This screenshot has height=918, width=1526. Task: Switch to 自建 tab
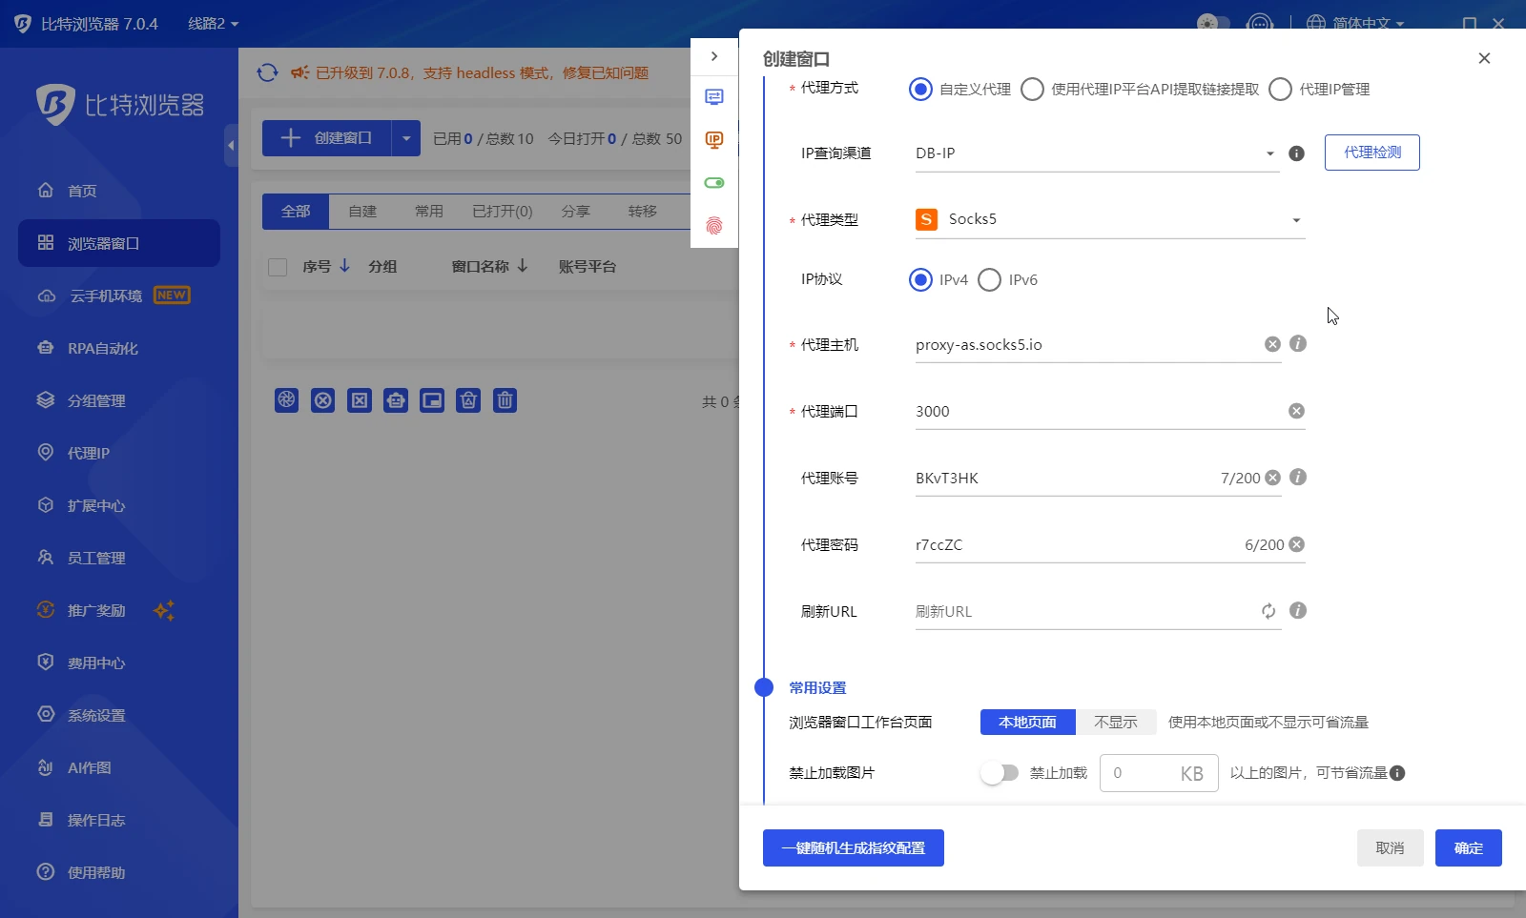point(362,212)
